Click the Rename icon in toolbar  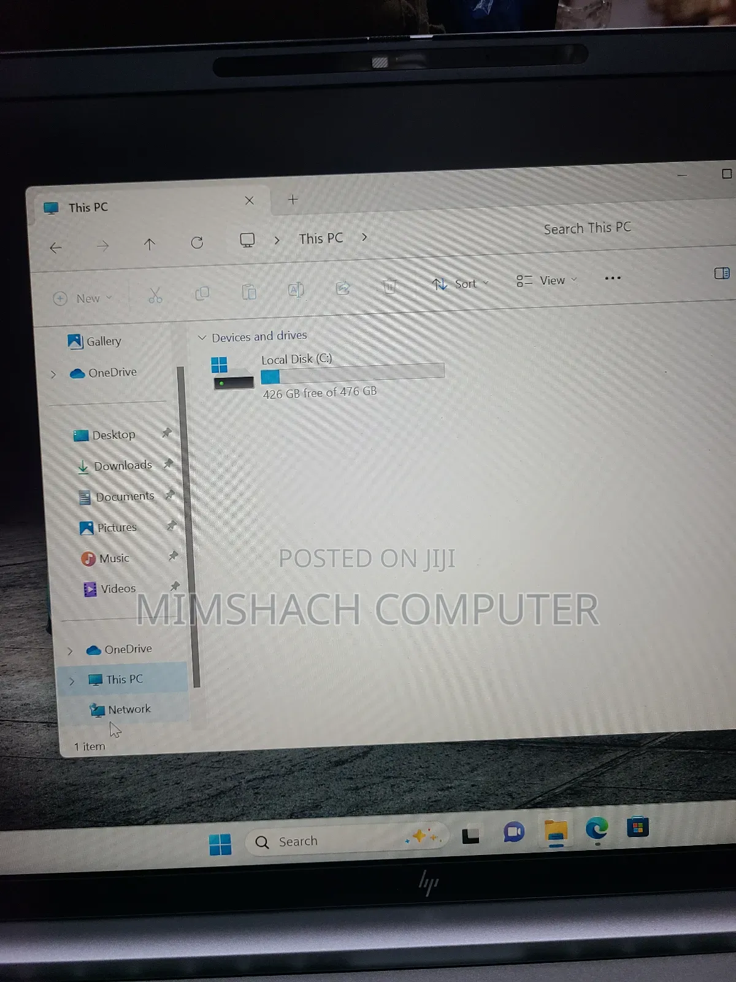(x=296, y=290)
